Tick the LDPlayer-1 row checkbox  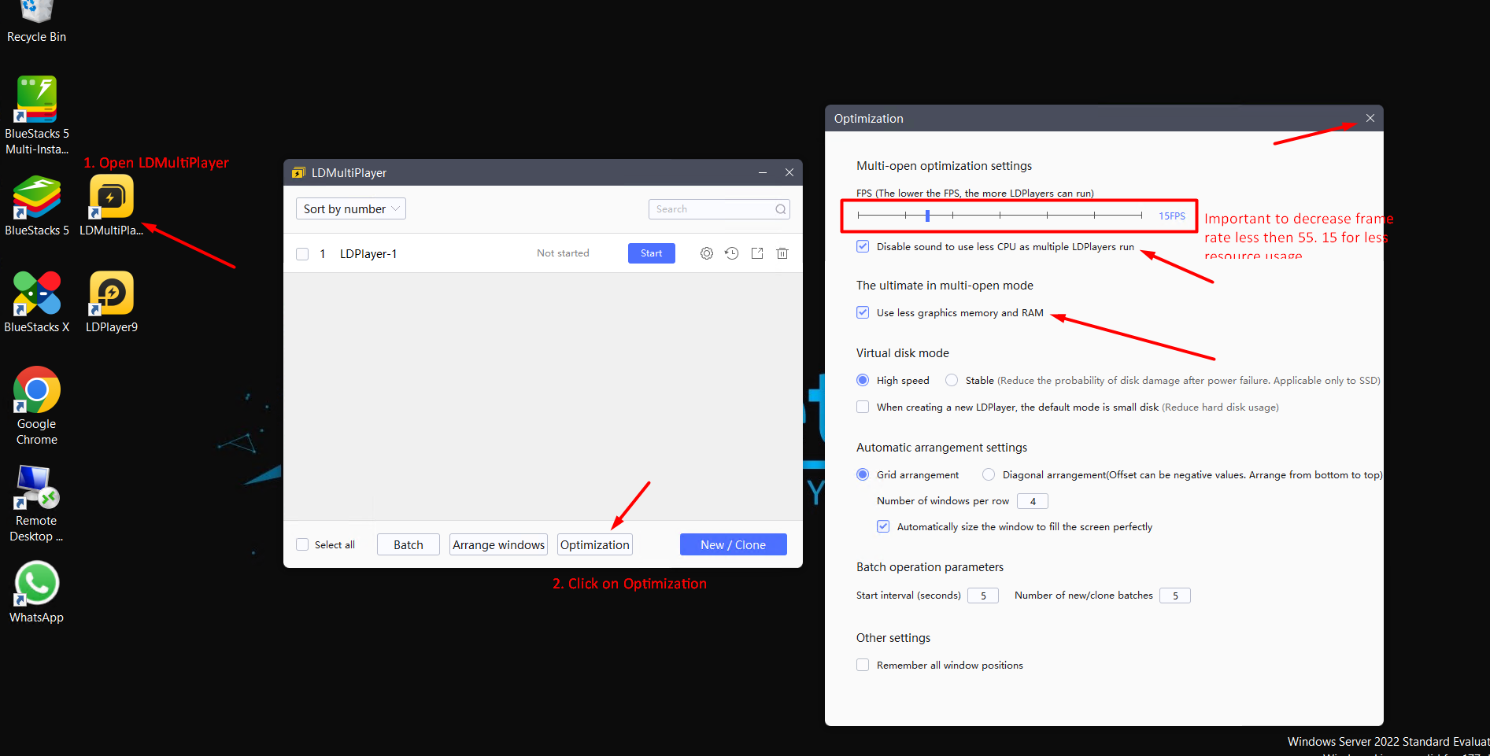[x=302, y=254]
